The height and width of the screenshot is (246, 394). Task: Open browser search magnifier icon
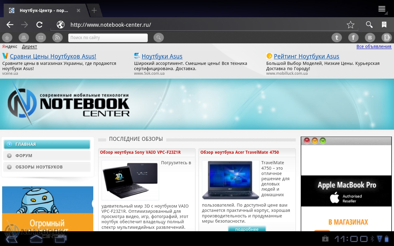point(369,25)
